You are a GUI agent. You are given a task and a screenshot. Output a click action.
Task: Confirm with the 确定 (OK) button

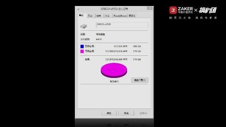click(109, 113)
